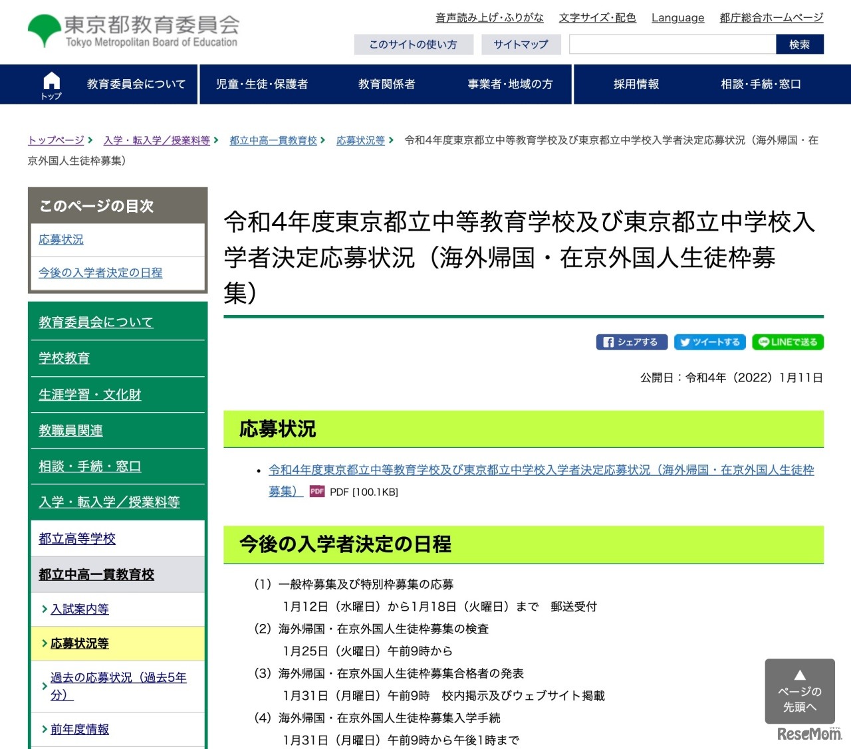851x749 pixels.
Task: Click the ページの先頭へ back-to-top arrow
Action: point(799,691)
